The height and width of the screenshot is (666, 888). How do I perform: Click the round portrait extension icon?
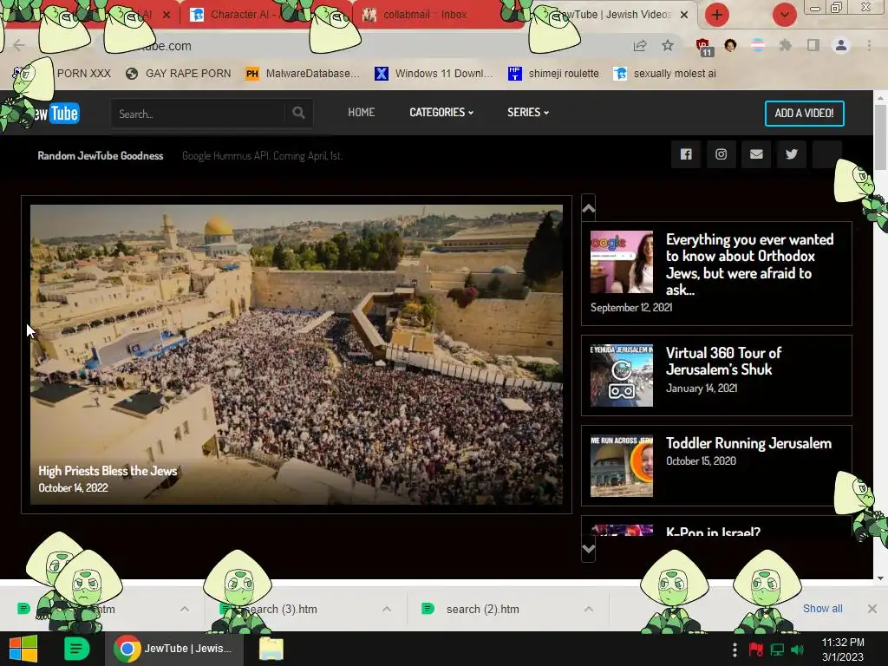coord(730,45)
